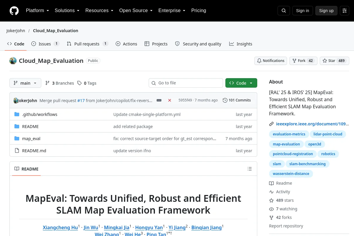Open 'Update cmake-single-platform.yml' commit message
The width and height of the screenshot is (354, 236).
pos(147,114)
